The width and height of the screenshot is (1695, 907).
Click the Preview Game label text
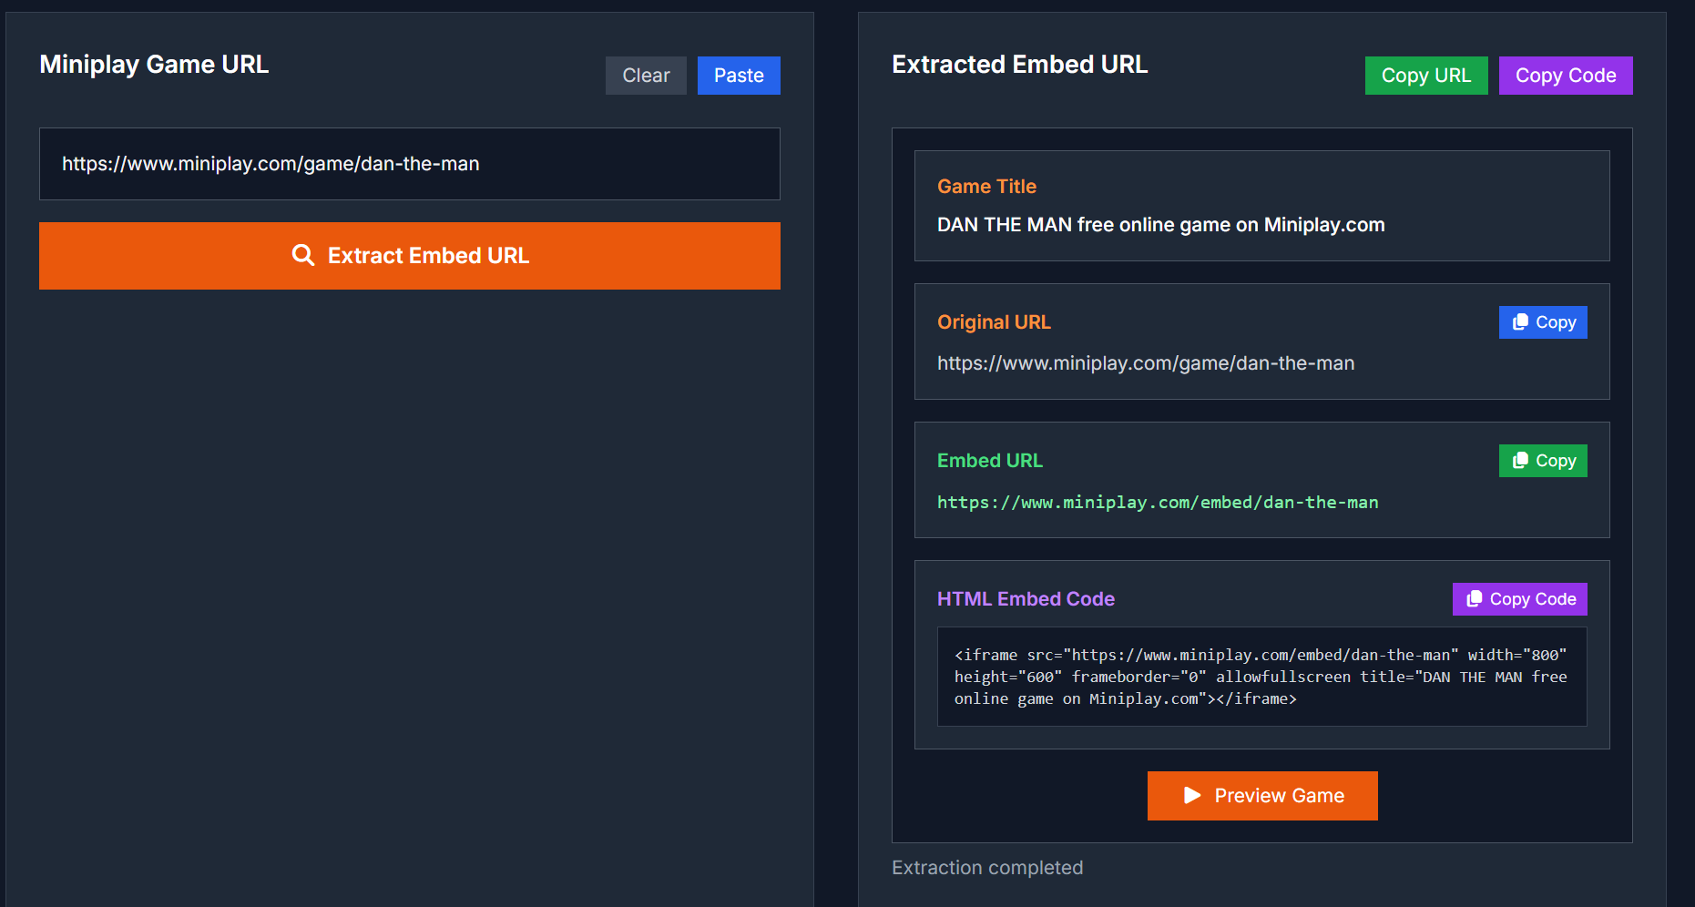(x=1279, y=796)
